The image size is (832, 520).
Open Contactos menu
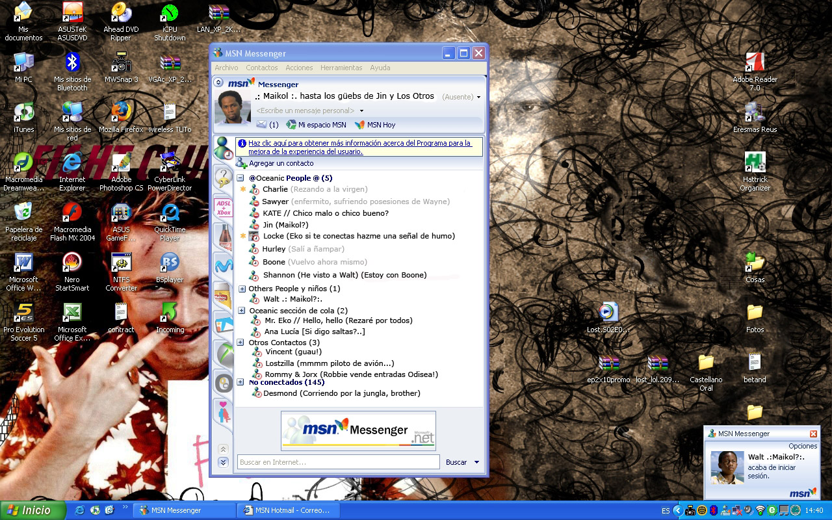262,68
